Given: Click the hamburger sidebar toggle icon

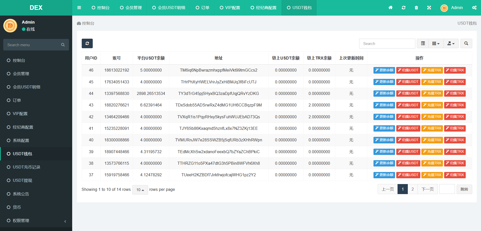Looking at the screenshot, I should pos(79,8).
